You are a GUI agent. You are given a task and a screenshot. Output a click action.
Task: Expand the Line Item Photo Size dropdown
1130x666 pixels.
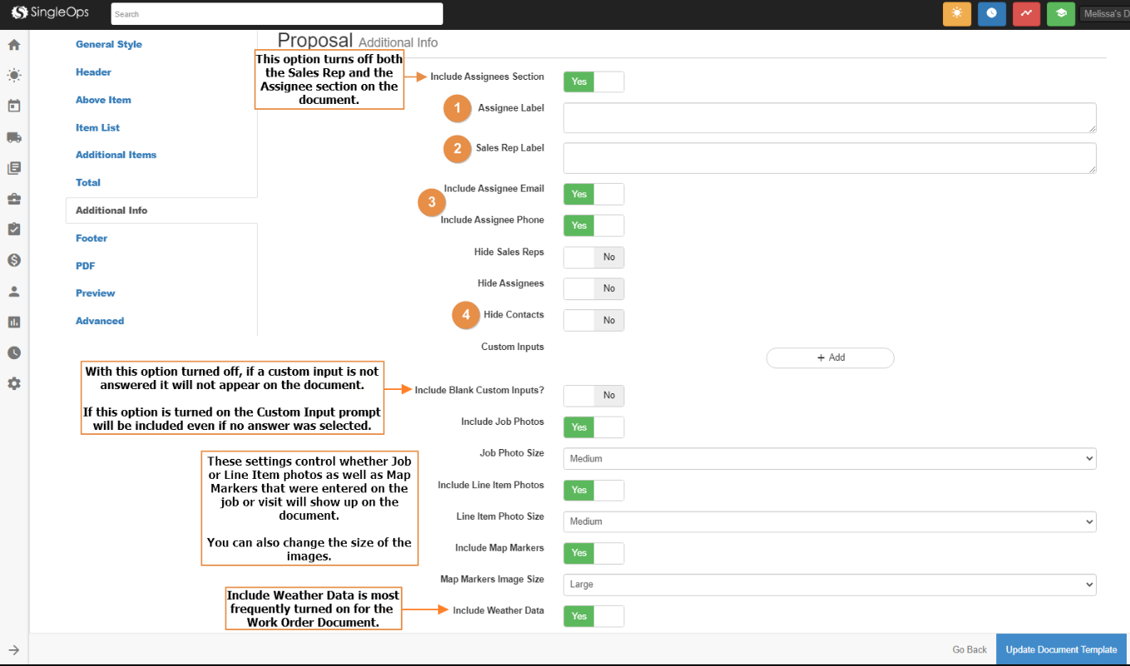[x=829, y=521]
